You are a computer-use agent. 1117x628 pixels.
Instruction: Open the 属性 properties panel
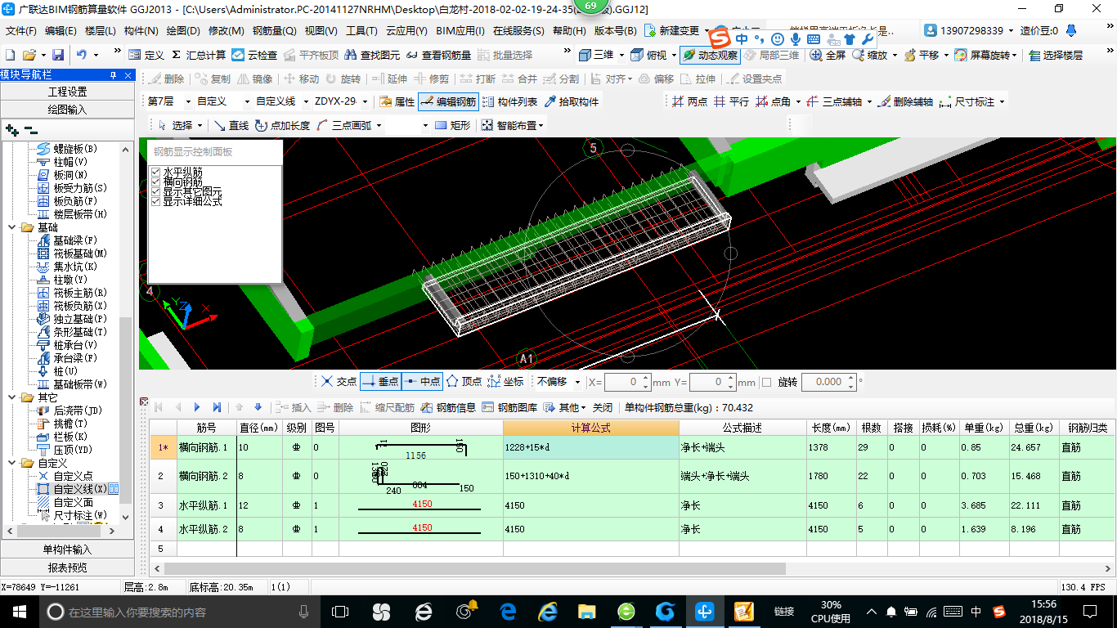pos(397,101)
